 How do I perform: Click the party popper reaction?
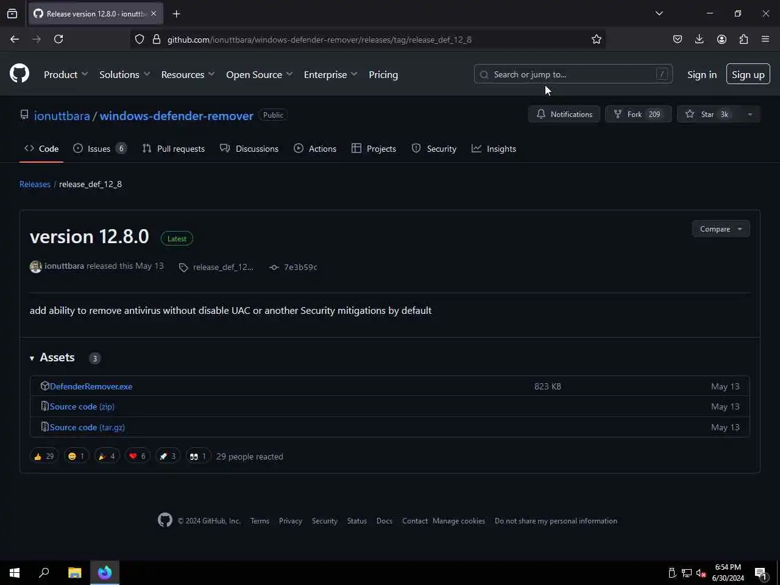click(x=107, y=456)
